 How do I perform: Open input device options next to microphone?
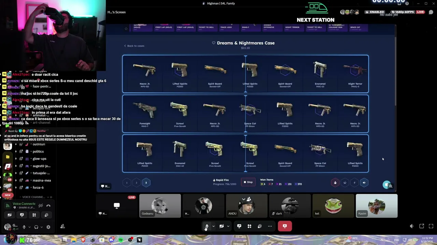tap(29, 227)
